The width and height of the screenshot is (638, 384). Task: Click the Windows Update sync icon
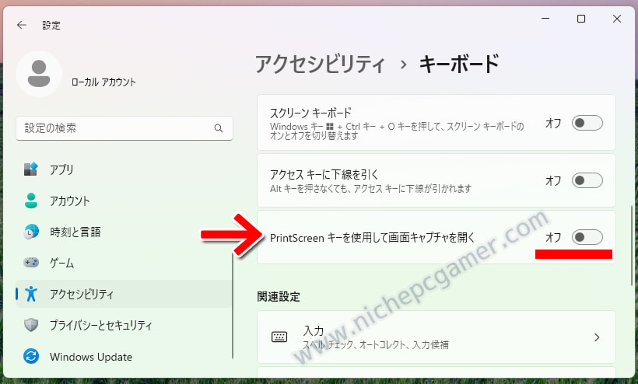click(x=31, y=356)
